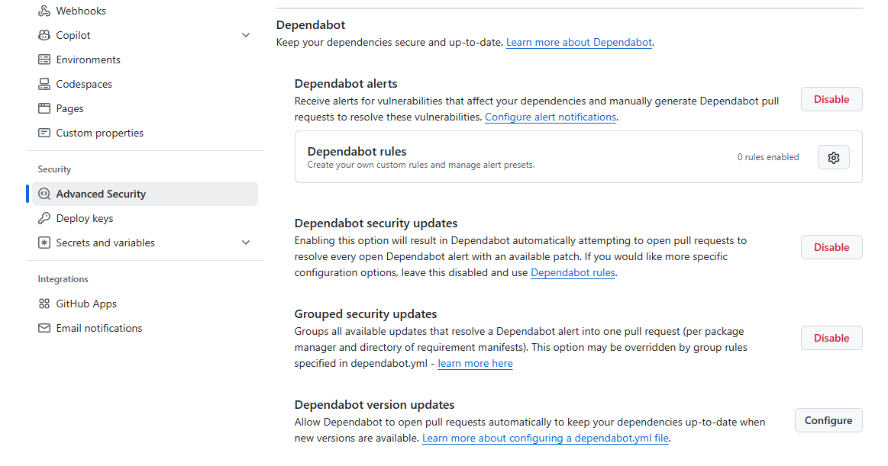Disable Grouped security updates
Screen dimensions: 888x466
click(x=831, y=338)
